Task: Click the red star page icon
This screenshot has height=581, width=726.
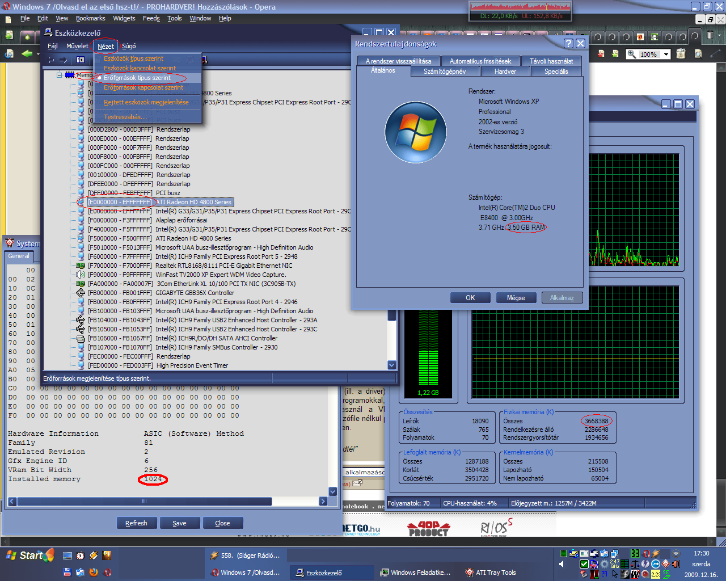Action: click(x=601, y=54)
